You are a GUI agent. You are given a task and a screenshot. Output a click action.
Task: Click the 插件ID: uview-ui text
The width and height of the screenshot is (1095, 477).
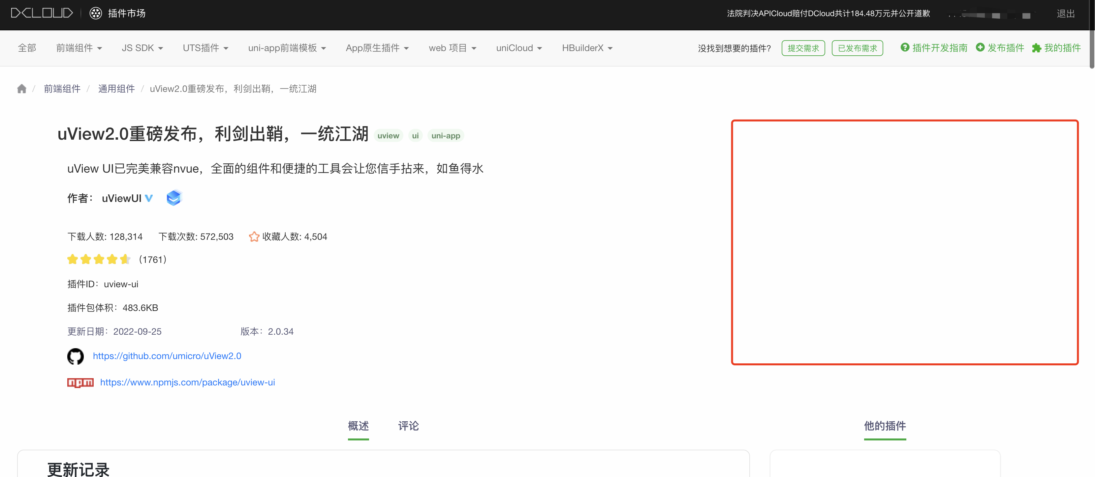point(103,284)
